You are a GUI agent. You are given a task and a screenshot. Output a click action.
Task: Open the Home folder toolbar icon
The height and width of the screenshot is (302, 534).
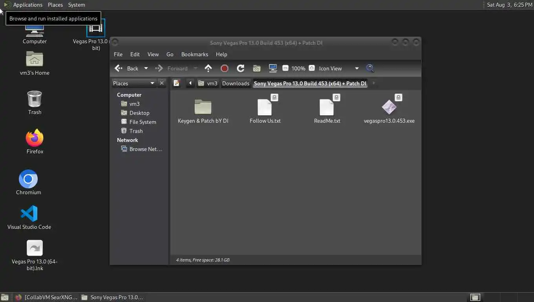click(257, 68)
